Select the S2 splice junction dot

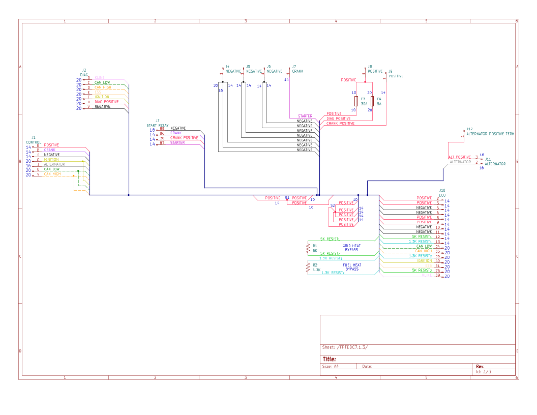click(335, 212)
